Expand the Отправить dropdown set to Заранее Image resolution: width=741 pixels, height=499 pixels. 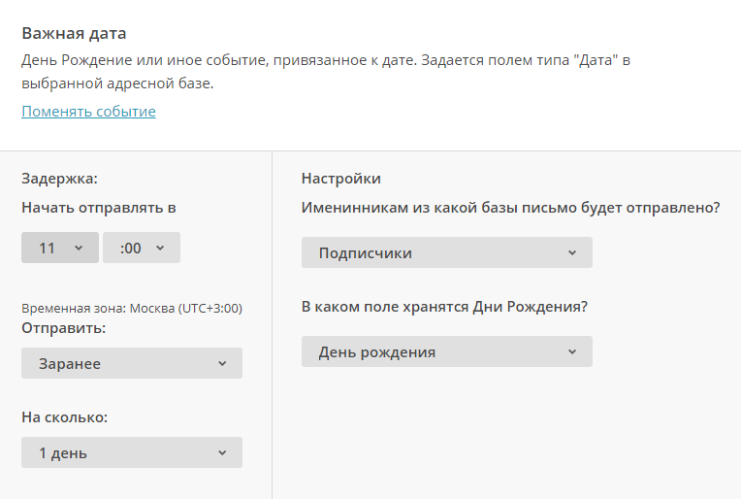tap(132, 363)
